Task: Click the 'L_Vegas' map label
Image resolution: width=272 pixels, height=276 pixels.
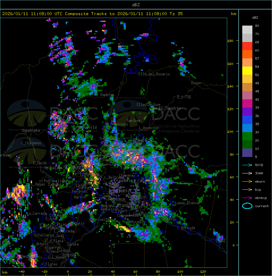Action: coord(38,184)
